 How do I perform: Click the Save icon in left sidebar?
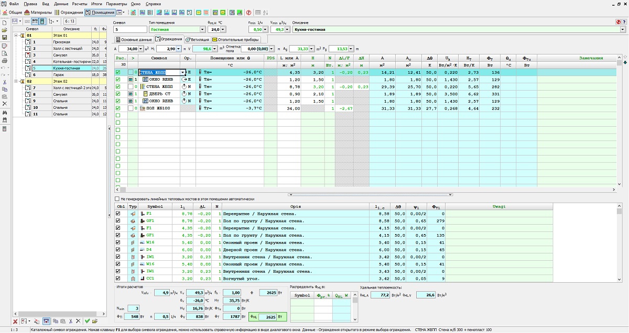point(5,37)
